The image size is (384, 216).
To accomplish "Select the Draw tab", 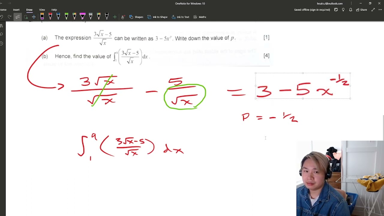I will (x=29, y=10).
